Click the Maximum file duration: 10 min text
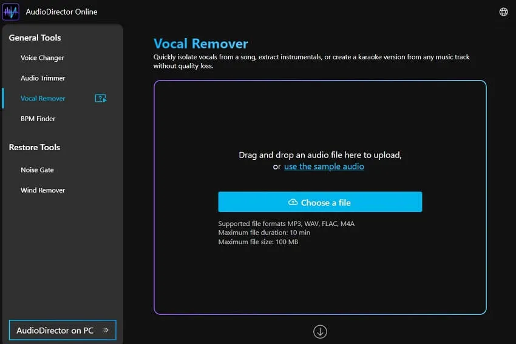This screenshot has height=344, width=516. [x=264, y=233]
